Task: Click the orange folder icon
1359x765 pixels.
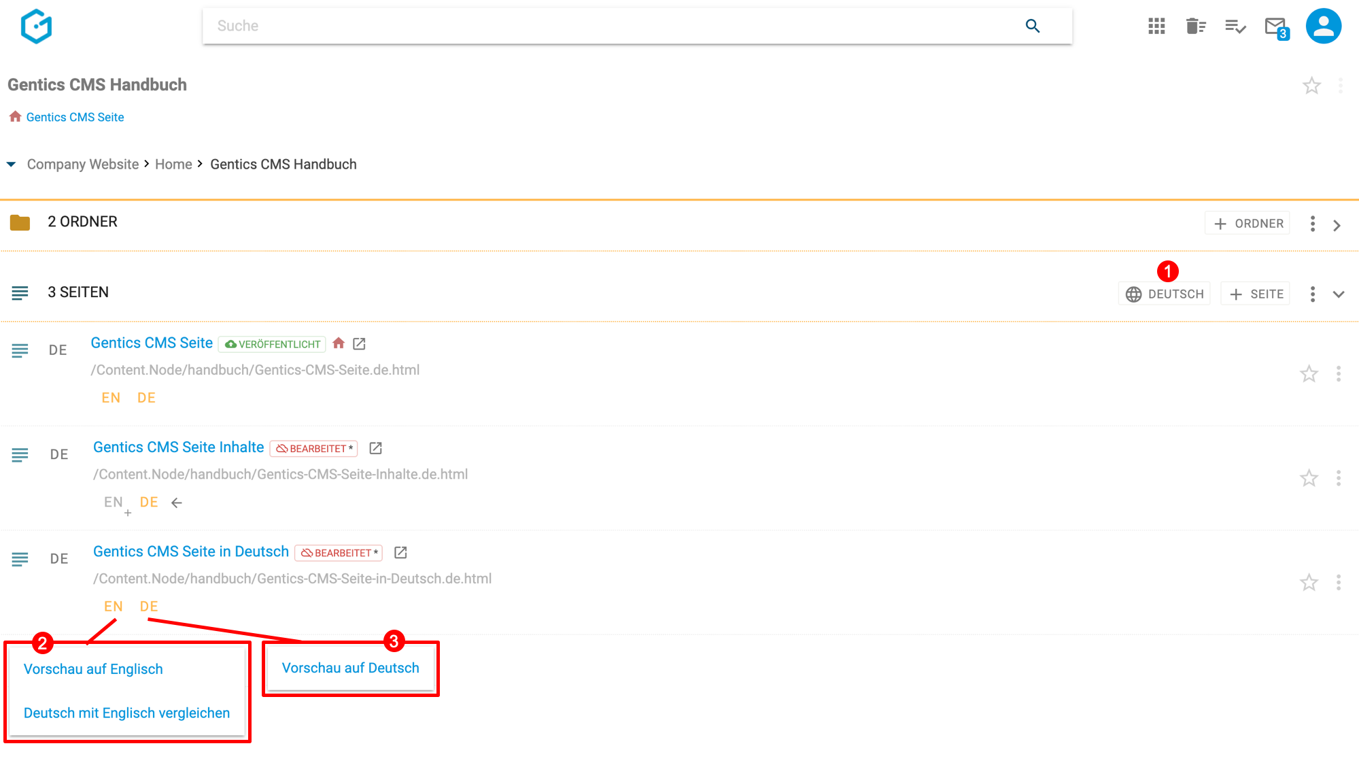Action: 20,222
